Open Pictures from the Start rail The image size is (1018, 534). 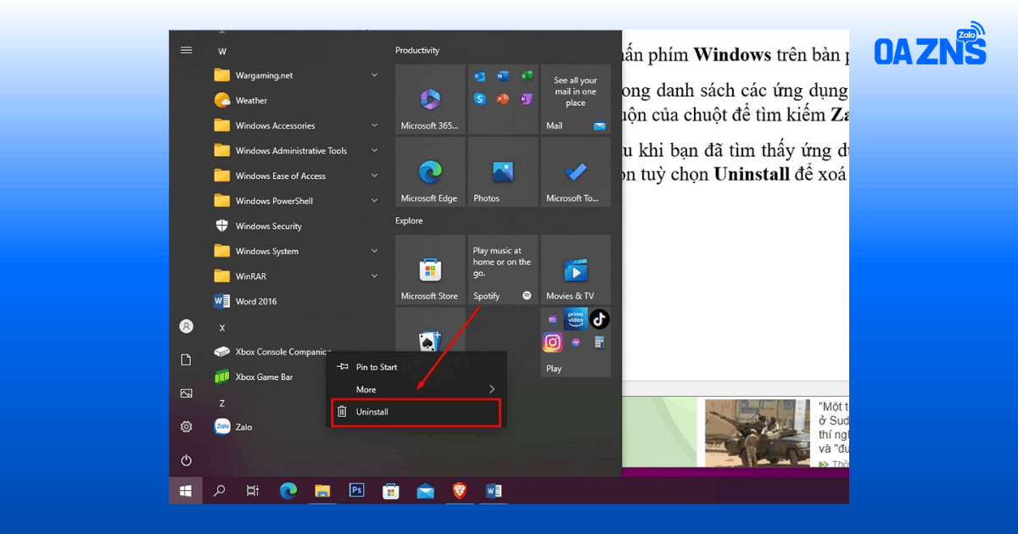point(186,393)
